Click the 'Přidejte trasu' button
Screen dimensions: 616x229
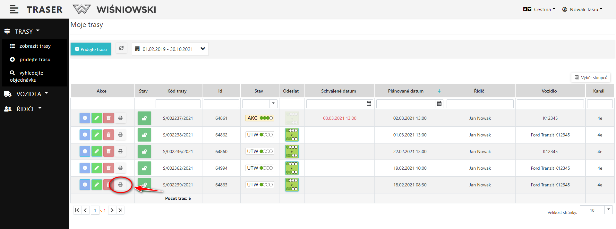(x=91, y=49)
